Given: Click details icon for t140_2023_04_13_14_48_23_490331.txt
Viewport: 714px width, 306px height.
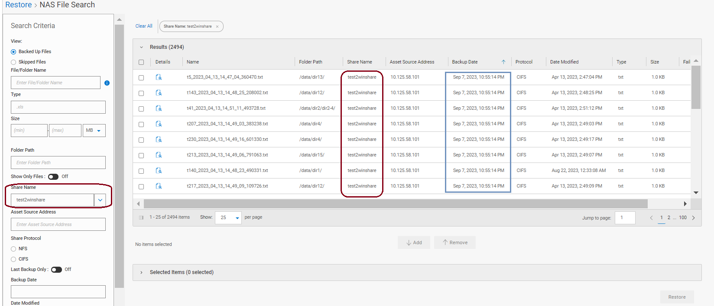Looking at the screenshot, I should pyautogui.click(x=159, y=171).
